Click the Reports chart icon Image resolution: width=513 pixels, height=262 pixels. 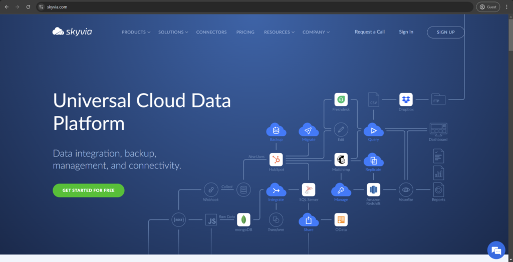coord(438,189)
